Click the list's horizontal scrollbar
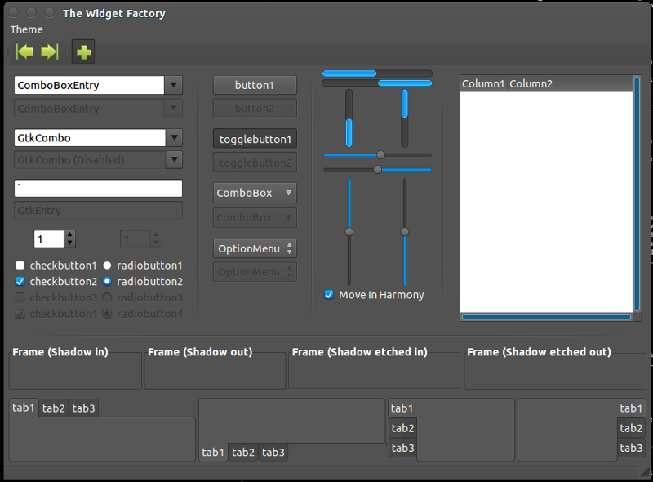This screenshot has height=482, width=653. point(546,317)
